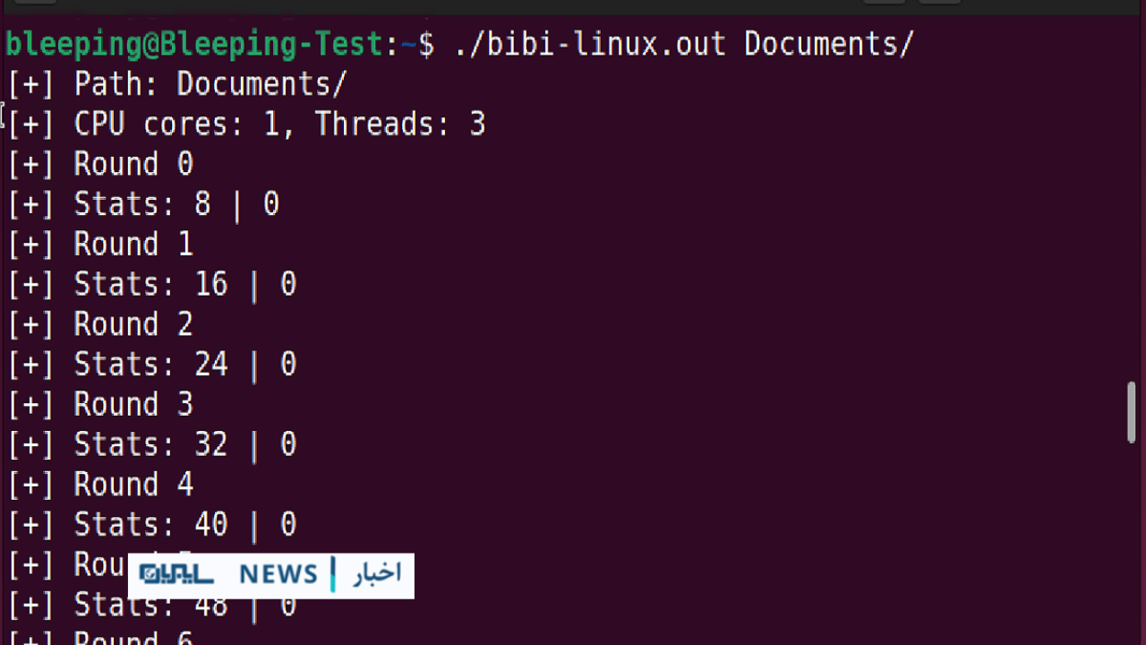
Task: Click the scrollbar track below the thumb
Action: pyautogui.click(x=1132, y=543)
